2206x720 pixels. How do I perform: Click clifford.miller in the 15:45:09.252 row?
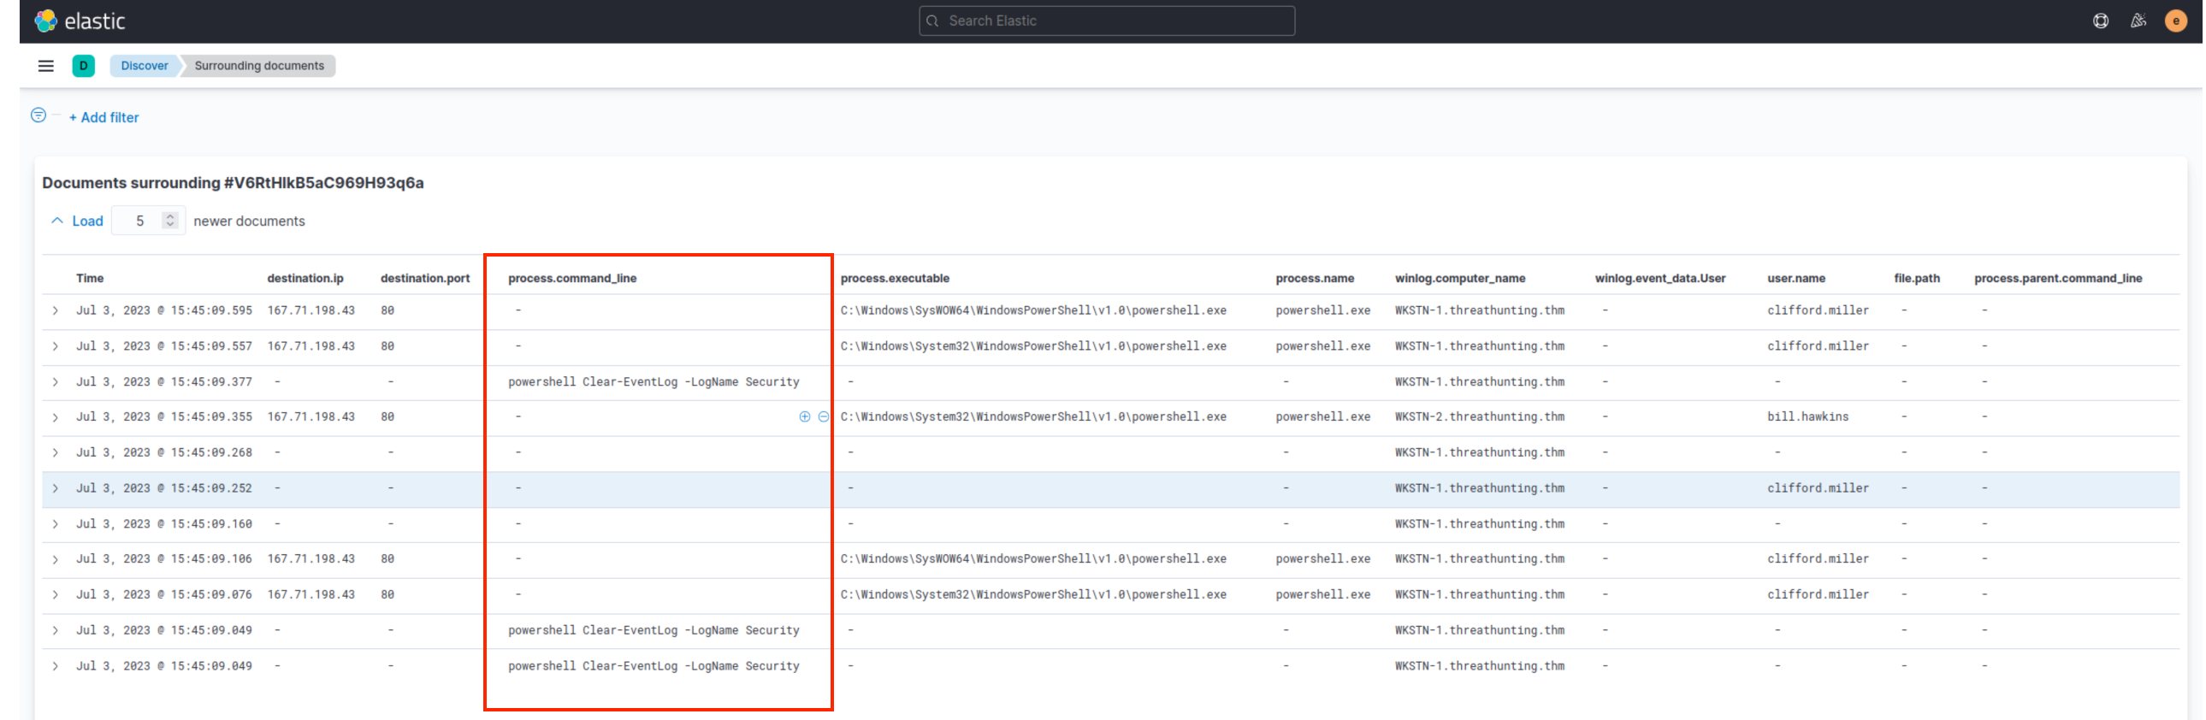click(1818, 488)
